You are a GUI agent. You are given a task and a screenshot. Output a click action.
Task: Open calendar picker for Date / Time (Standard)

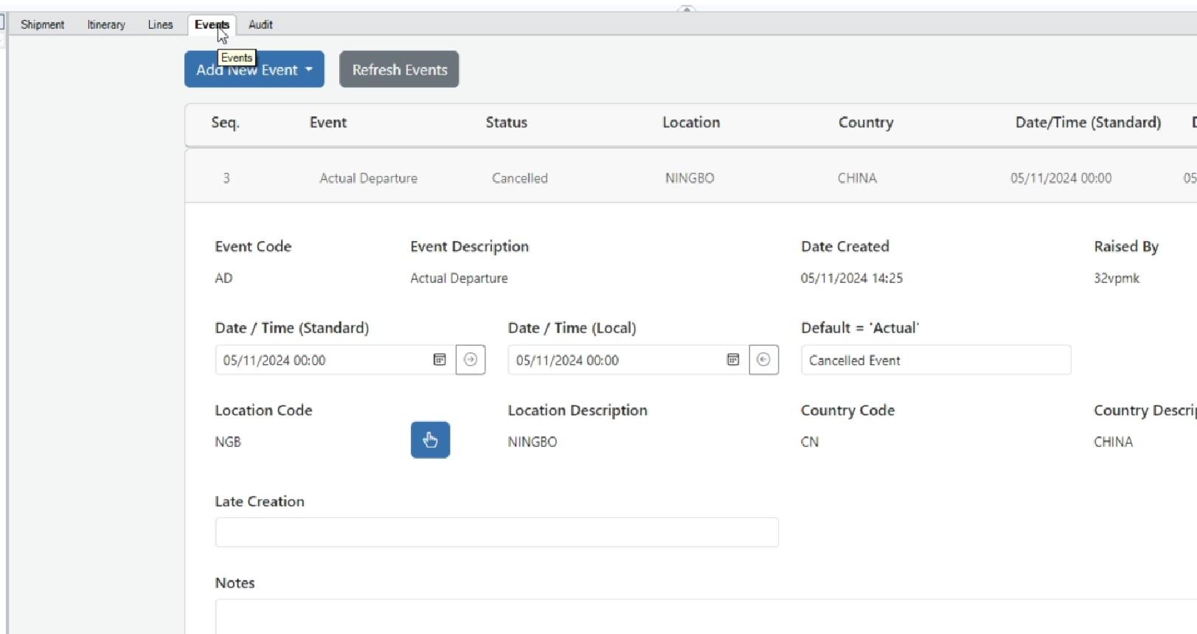click(x=440, y=360)
